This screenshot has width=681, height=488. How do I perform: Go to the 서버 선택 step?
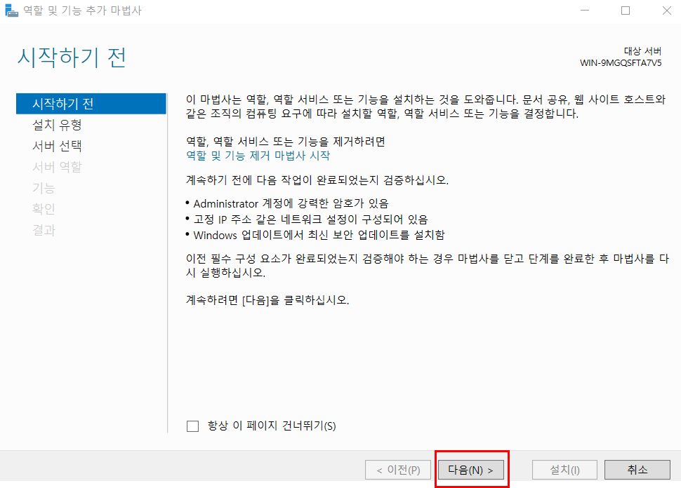(57, 146)
